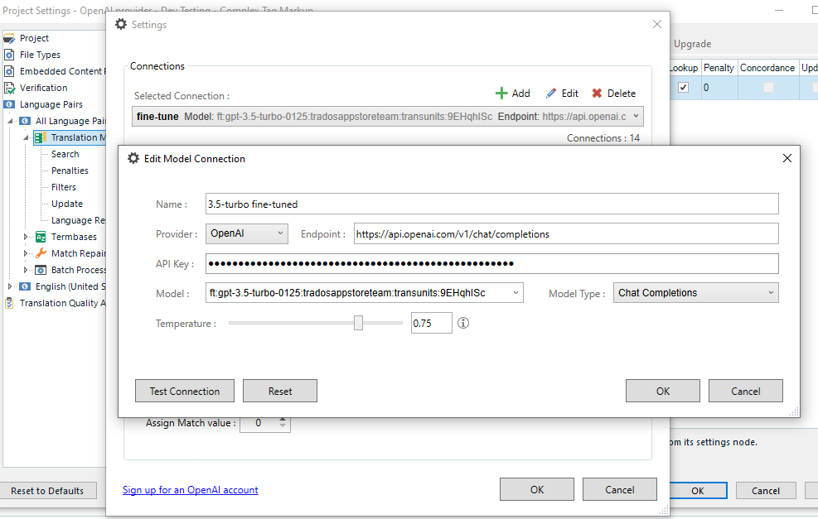
Task: Open the Sign up for an OpenAI account link
Action: pos(189,490)
